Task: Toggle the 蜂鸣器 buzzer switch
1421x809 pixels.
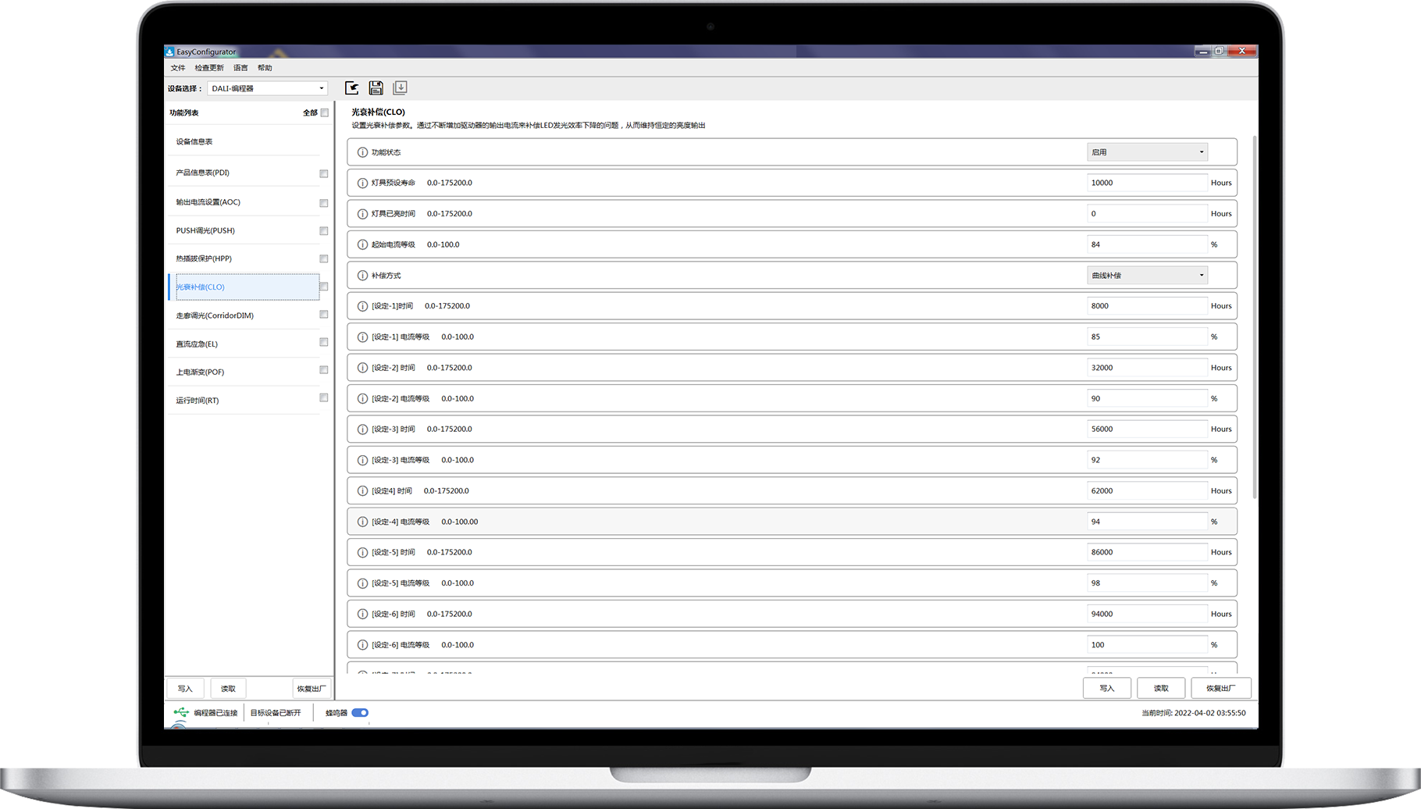Action: click(360, 713)
